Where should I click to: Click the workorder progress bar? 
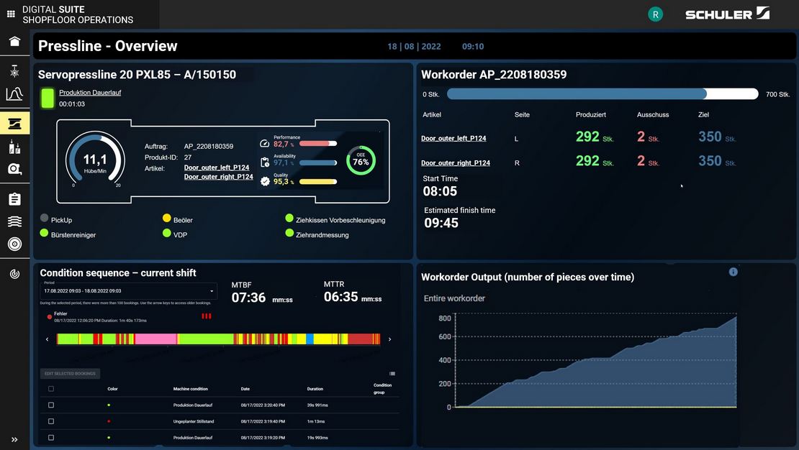coord(602,94)
